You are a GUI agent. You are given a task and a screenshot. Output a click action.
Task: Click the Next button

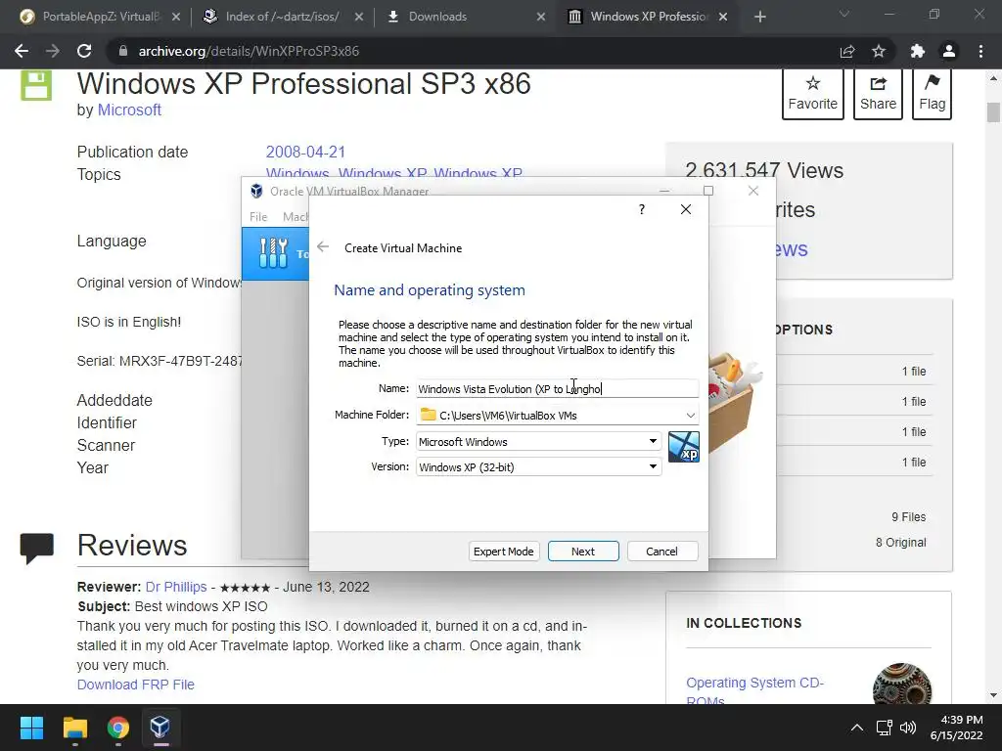(x=583, y=552)
